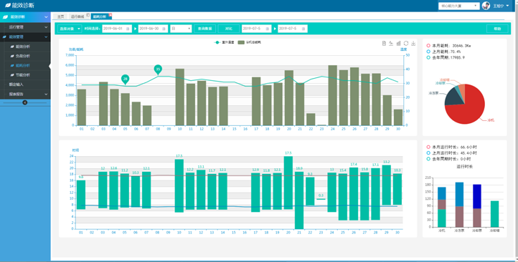Click the 查询数据 query button
518x262 pixels.
point(204,29)
